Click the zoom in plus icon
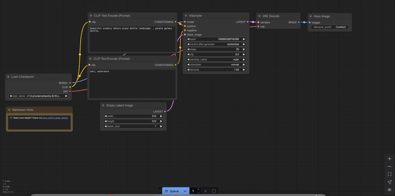This screenshot has height=196, width=395. click(x=389, y=159)
